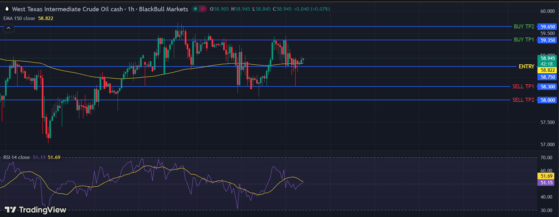Screen dimensions: 559x217
Task: Click the BUY TP1 line label
Action: [x=524, y=40]
